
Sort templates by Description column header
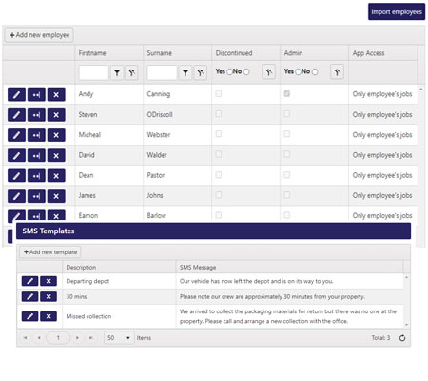[81, 268]
